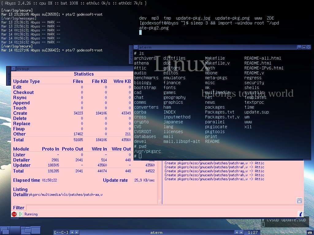Close the aterm window
Viewport: 314px width, 235px height.
(x=308, y=47)
